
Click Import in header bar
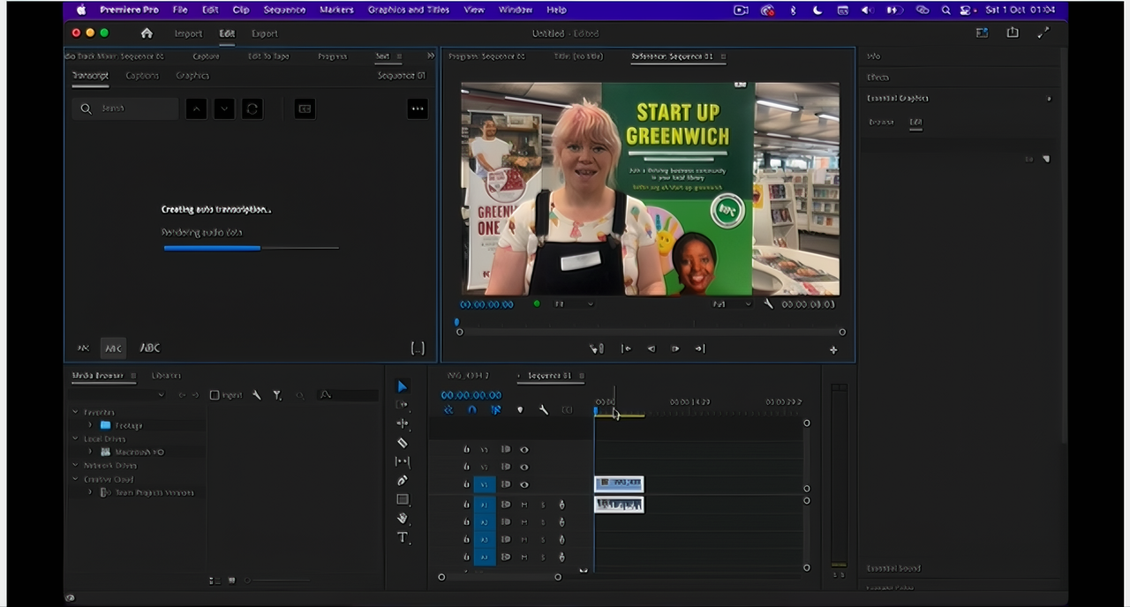tap(188, 34)
